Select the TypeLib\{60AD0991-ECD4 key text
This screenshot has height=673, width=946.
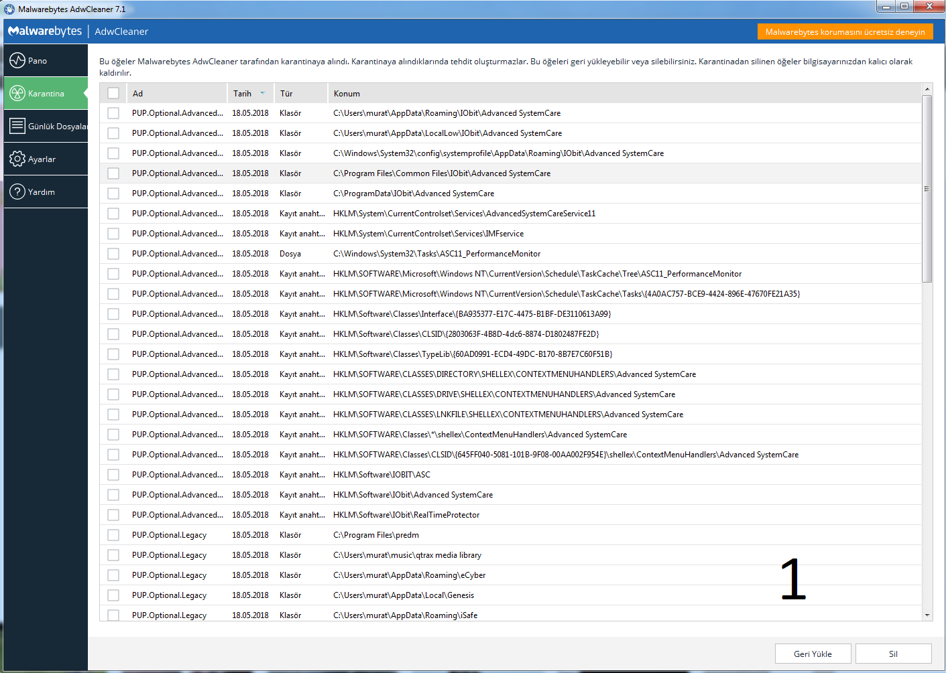point(473,354)
